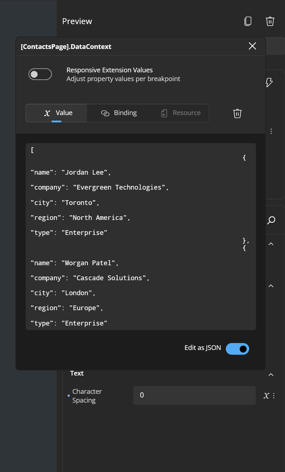Viewport: 285px width, 472px height.
Task: Collapse the second section chevron on the right
Action: (271, 286)
